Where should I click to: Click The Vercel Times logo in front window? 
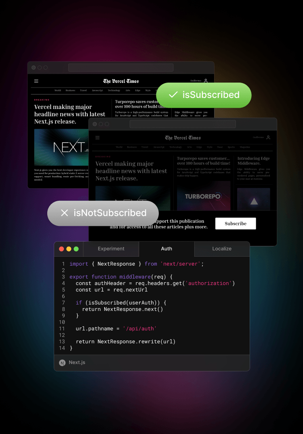click(x=183, y=138)
